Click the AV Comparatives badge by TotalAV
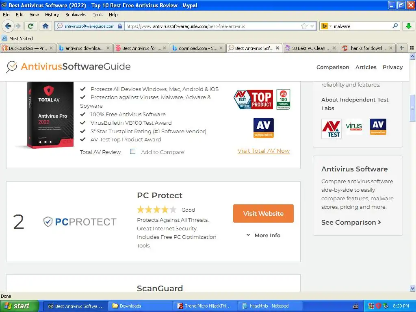Screen dimensions: 416x312 coord(263,128)
